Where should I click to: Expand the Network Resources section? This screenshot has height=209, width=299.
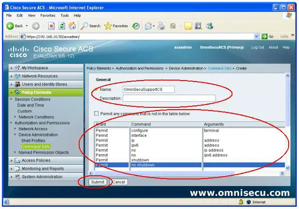click(11, 76)
